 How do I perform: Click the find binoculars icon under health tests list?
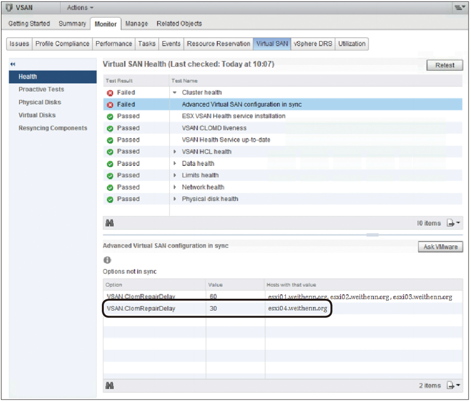pos(110,223)
